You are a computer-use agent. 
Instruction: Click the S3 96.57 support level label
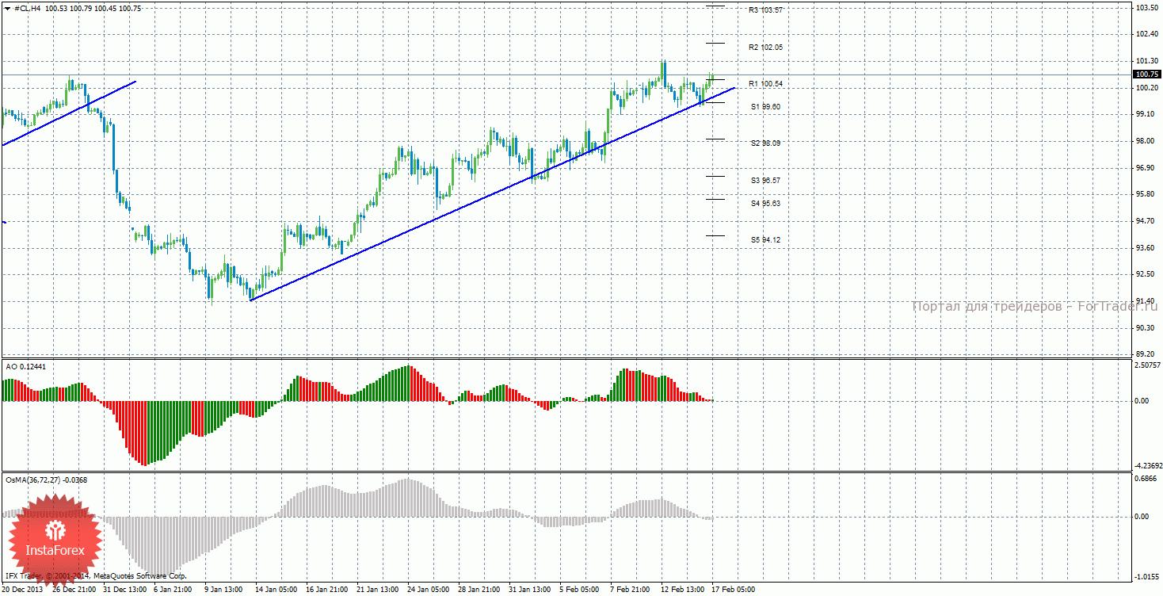click(765, 181)
